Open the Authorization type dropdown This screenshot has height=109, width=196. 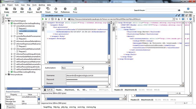(73, 68)
